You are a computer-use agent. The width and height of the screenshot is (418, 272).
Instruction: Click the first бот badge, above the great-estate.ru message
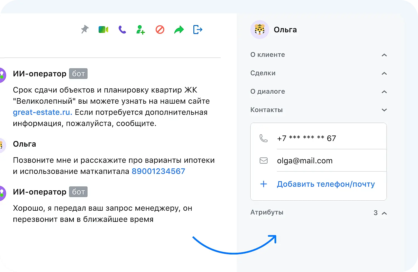coord(78,74)
